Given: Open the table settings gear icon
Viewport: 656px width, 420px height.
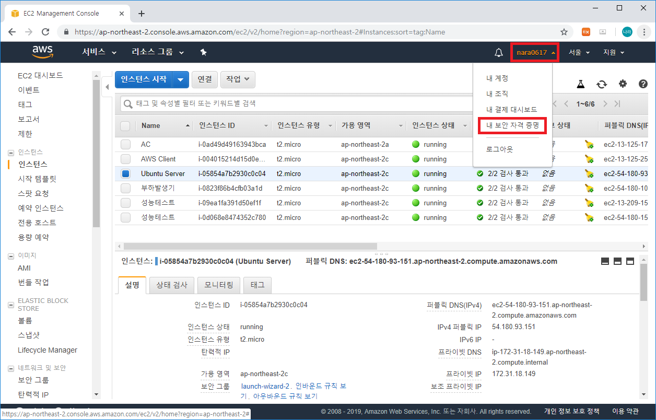Looking at the screenshot, I should tap(623, 84).
